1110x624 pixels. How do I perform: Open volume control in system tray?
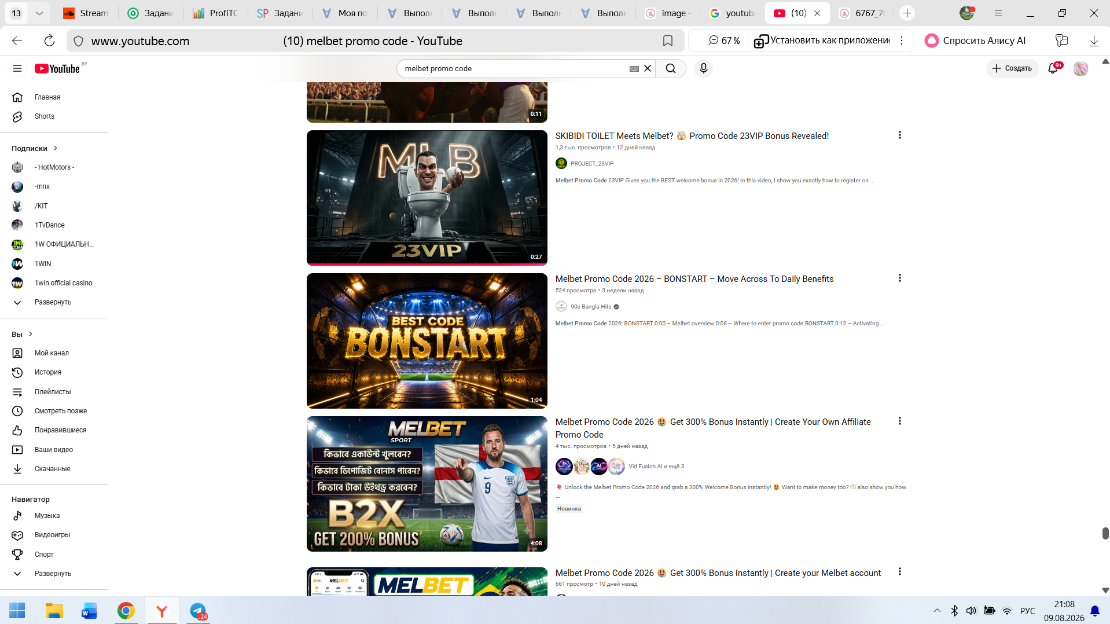971,611
